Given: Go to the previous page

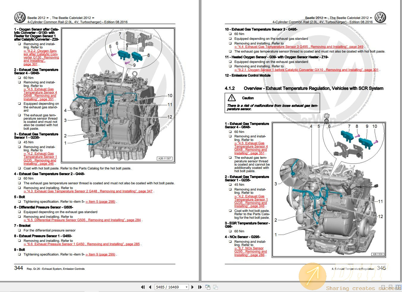Looking at the screenshot, I should (150, 287).
